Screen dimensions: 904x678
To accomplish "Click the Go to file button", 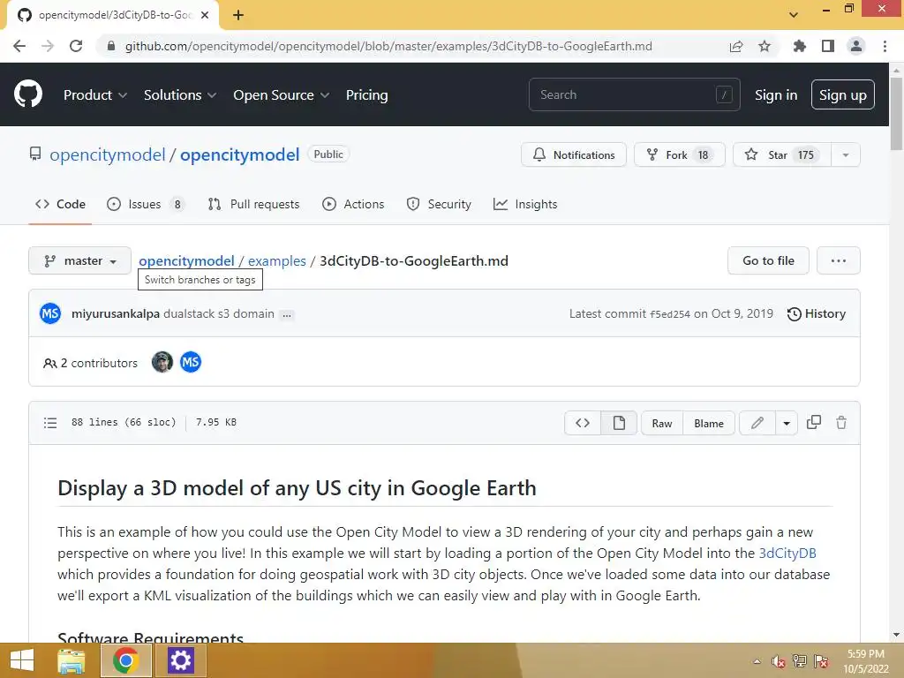I will coord(768,260).
